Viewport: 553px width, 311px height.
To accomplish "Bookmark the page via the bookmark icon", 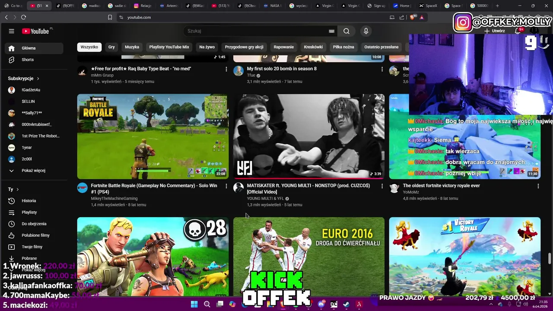I will (110, 17).
